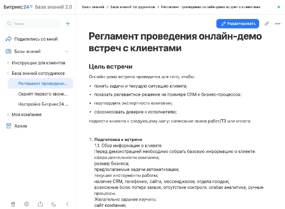This screenshot has height=209, width=285.
Task: Click the page title Регламент проведения онлайн-демо
Action: pos(175,42)
